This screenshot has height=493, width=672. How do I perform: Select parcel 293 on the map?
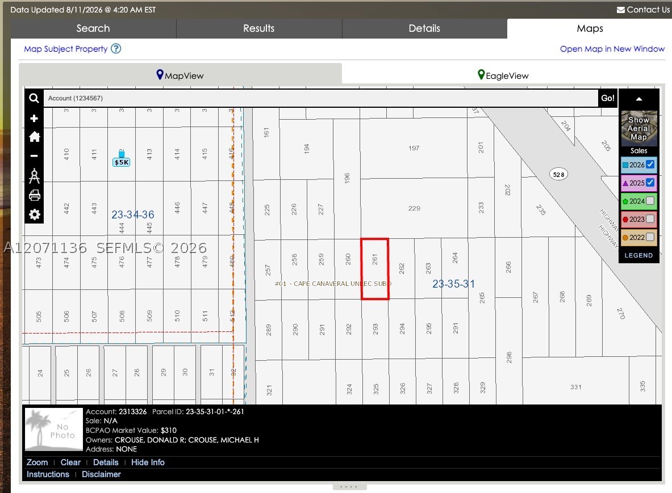pos(375,329)
